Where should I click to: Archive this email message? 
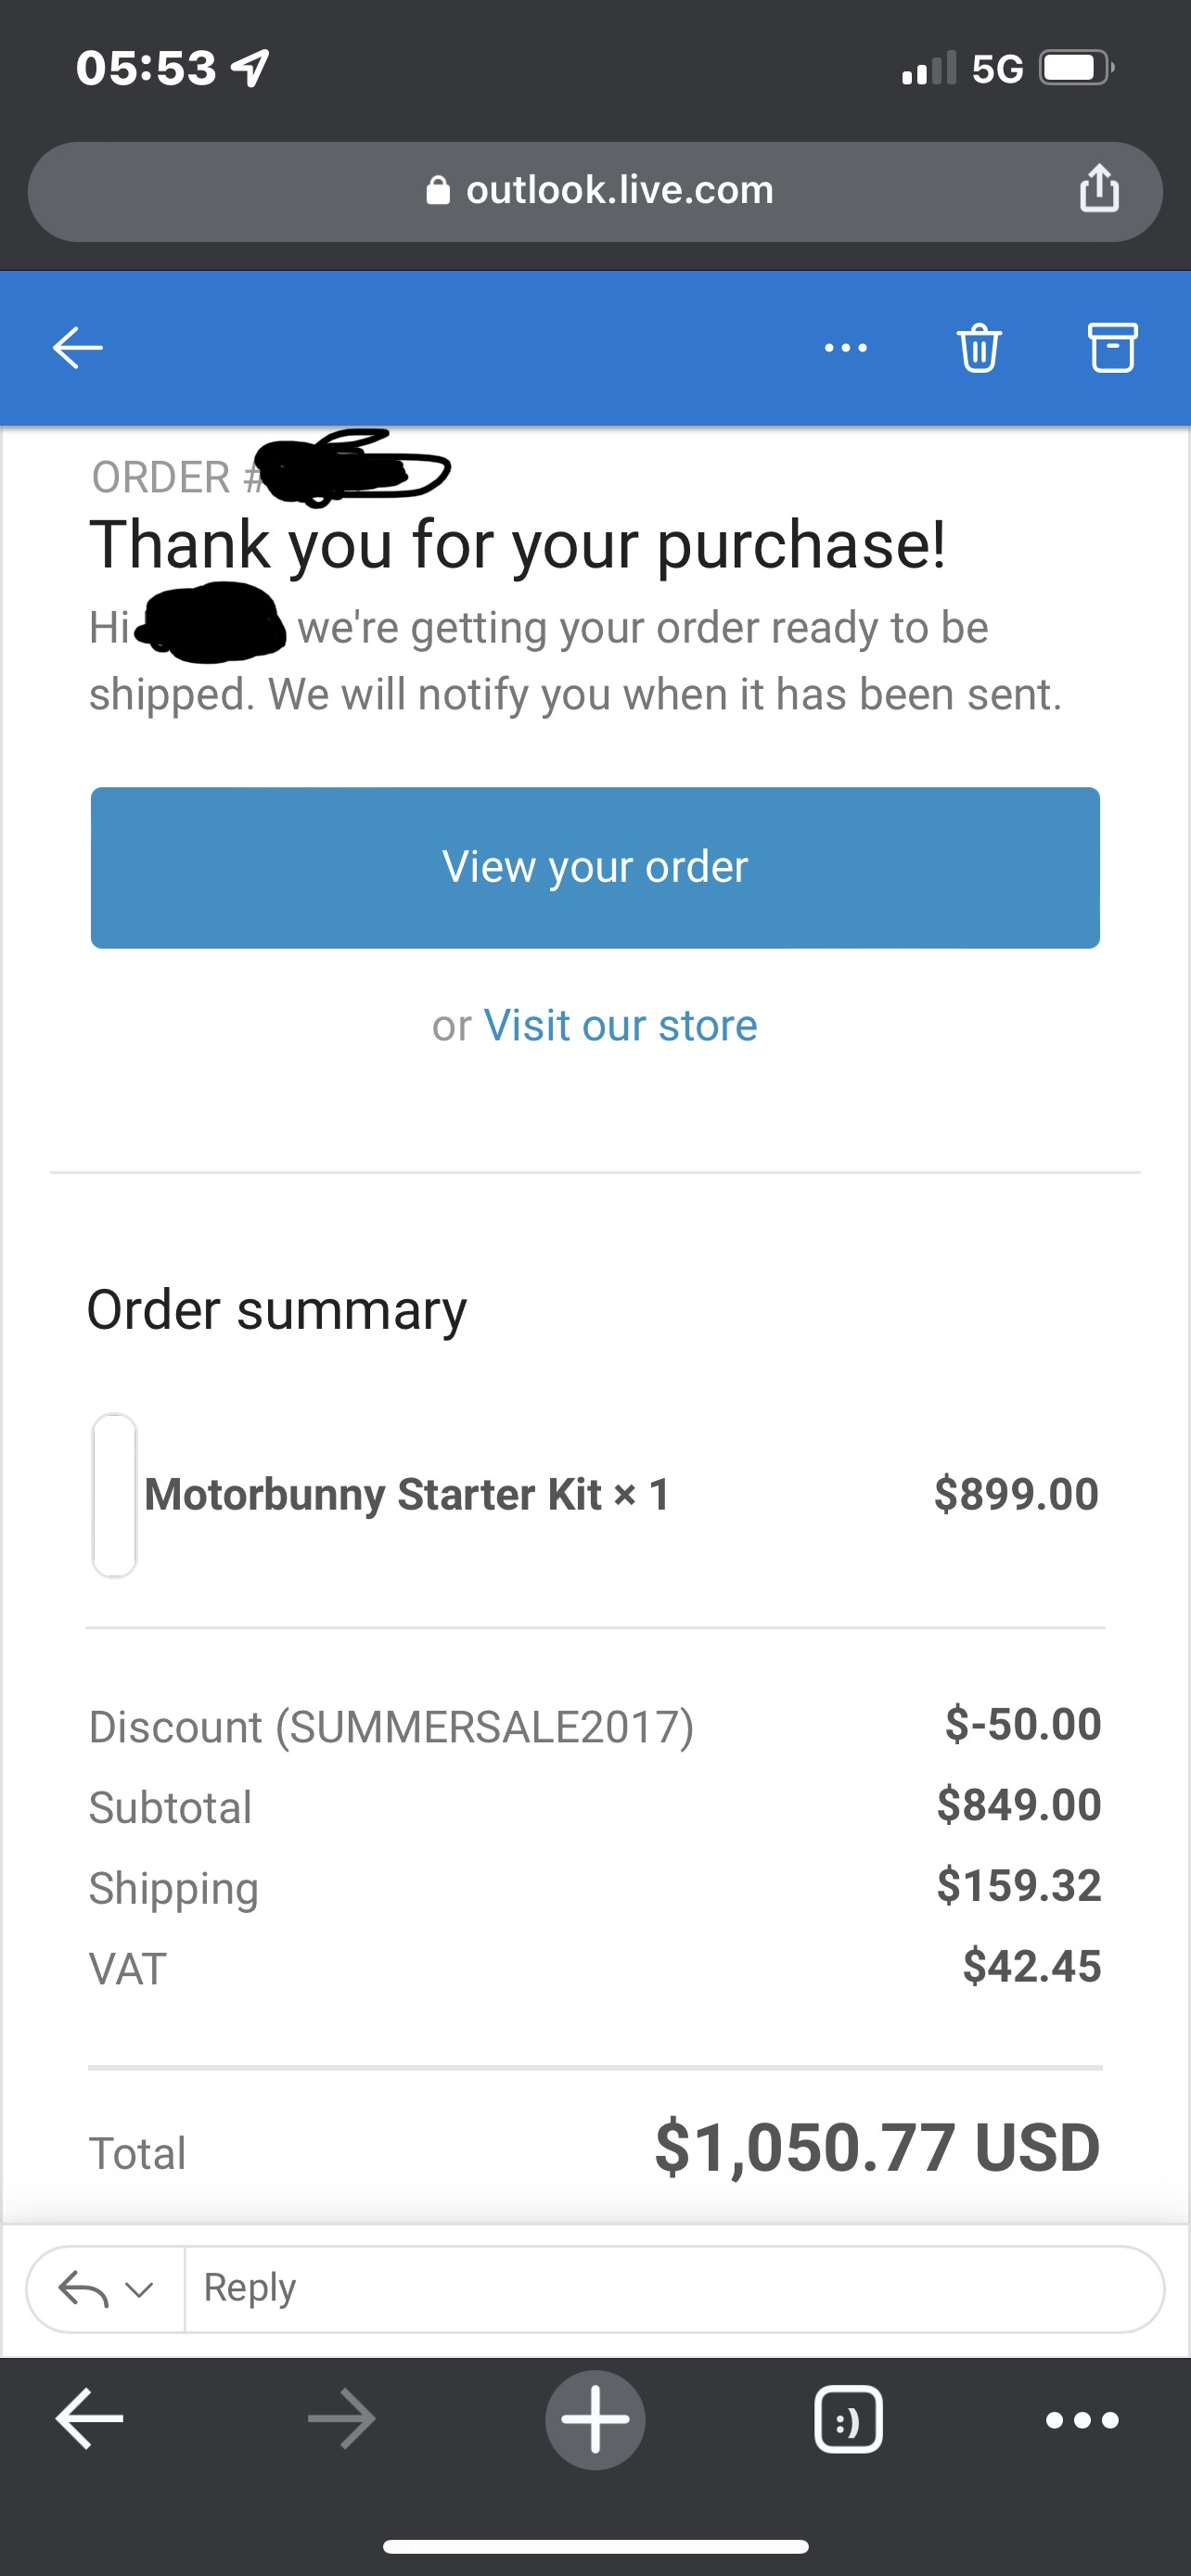point(1111,348)
